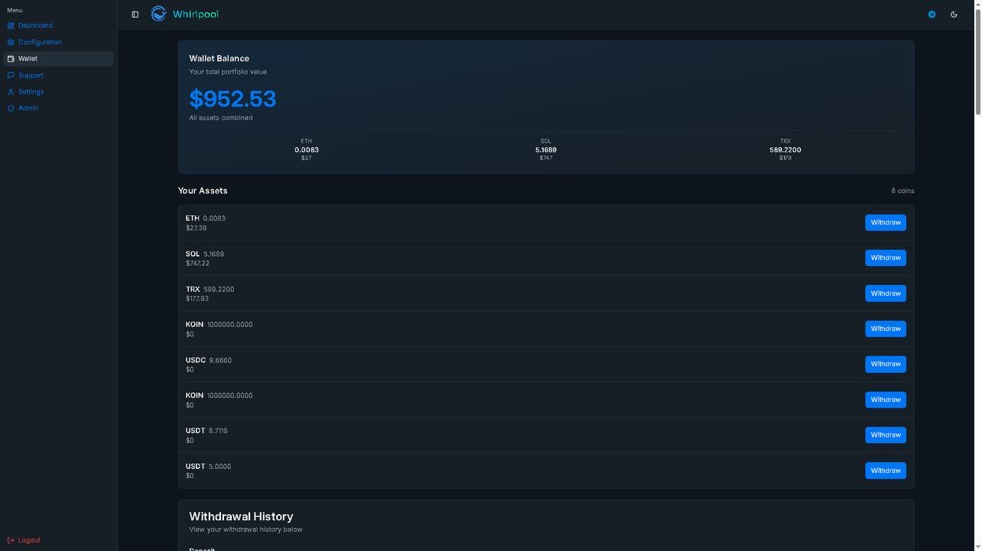
Task: Withdraw the SOL asset
Action: coord(885,258)
